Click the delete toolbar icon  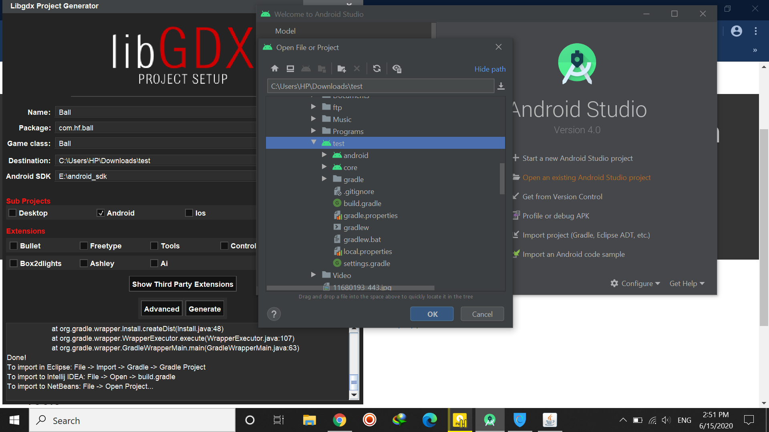(357, 69)
